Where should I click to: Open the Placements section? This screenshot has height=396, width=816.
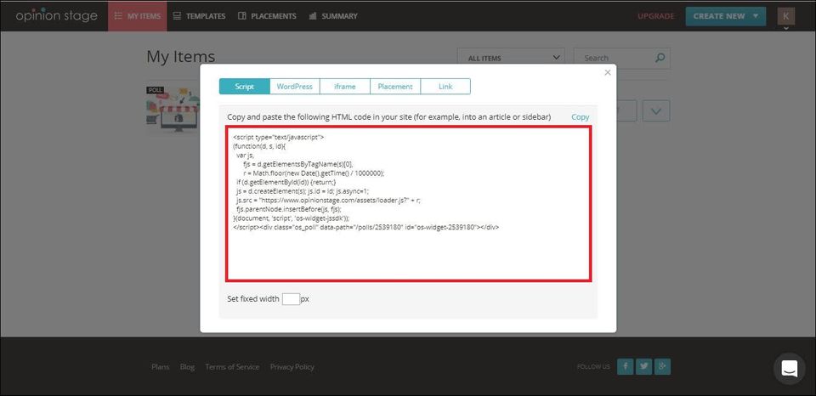267,16
